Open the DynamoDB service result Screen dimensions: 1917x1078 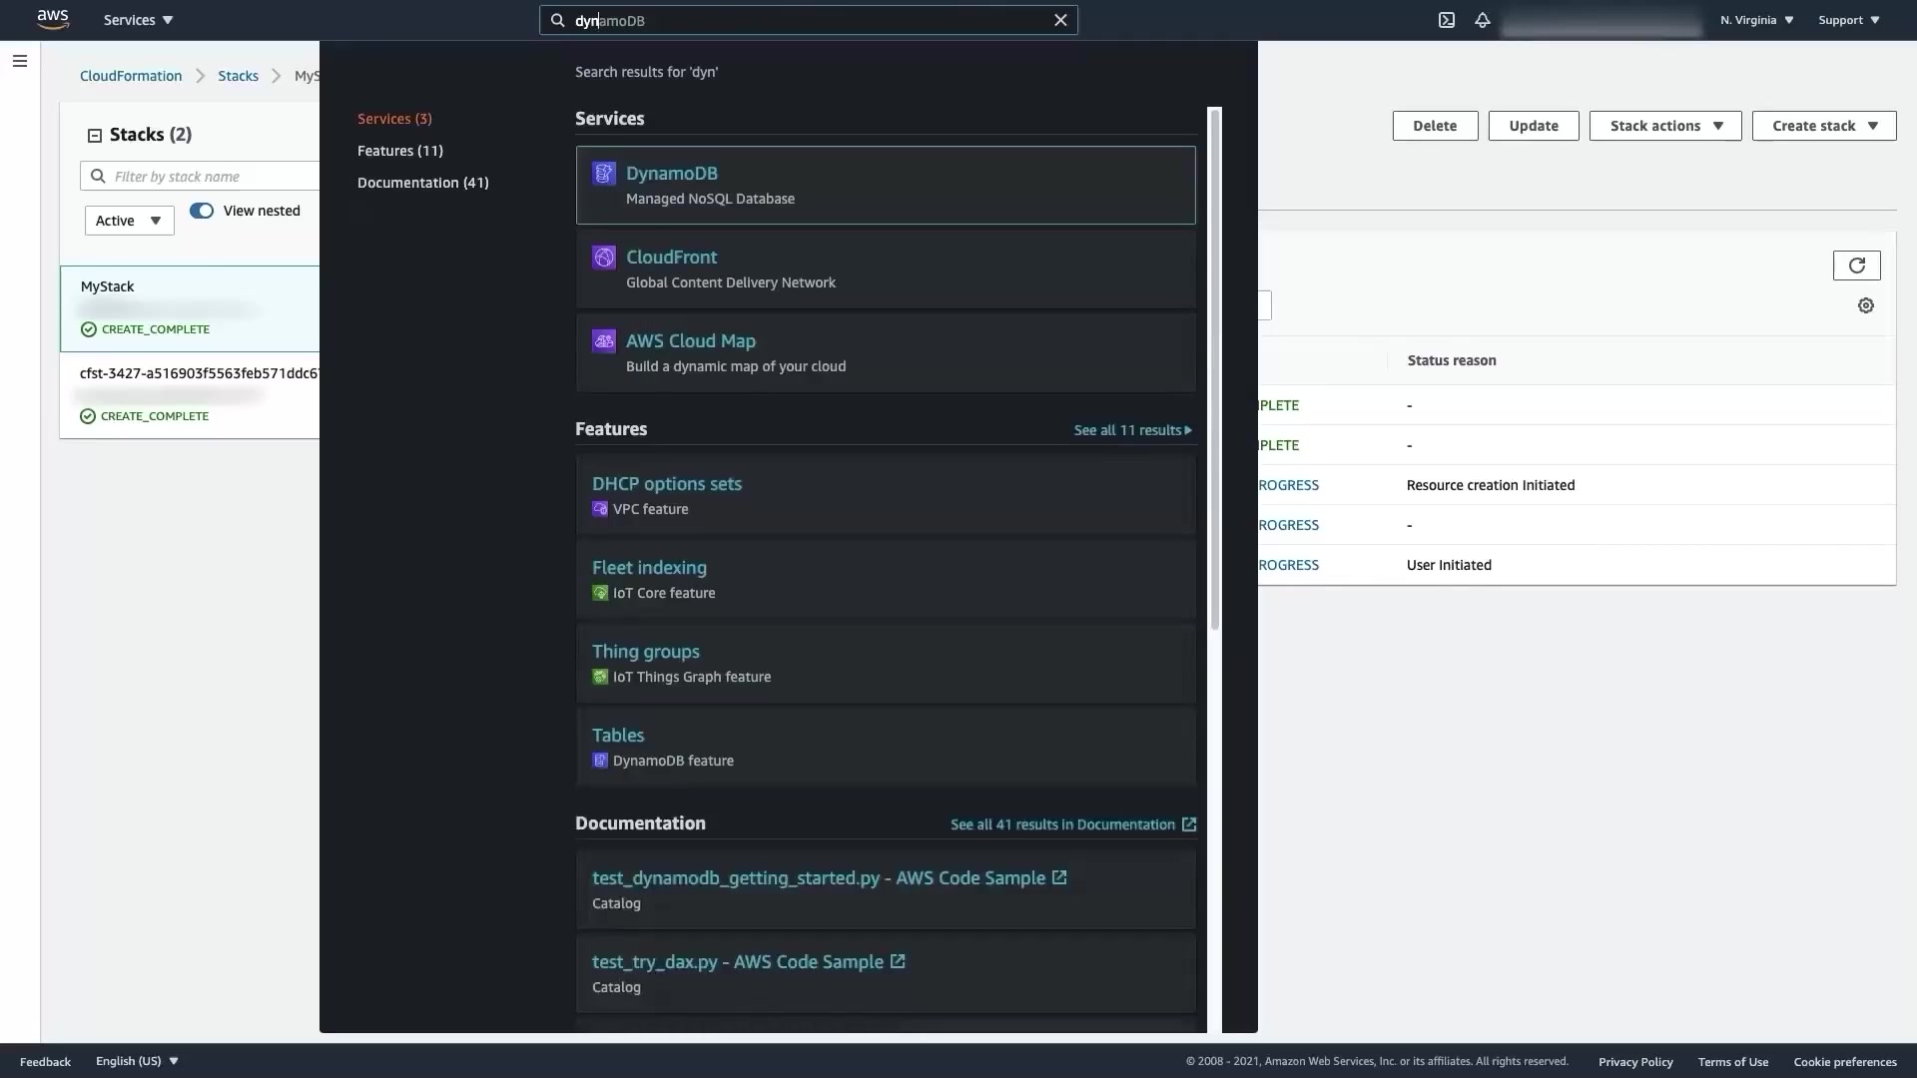point(672,174)
